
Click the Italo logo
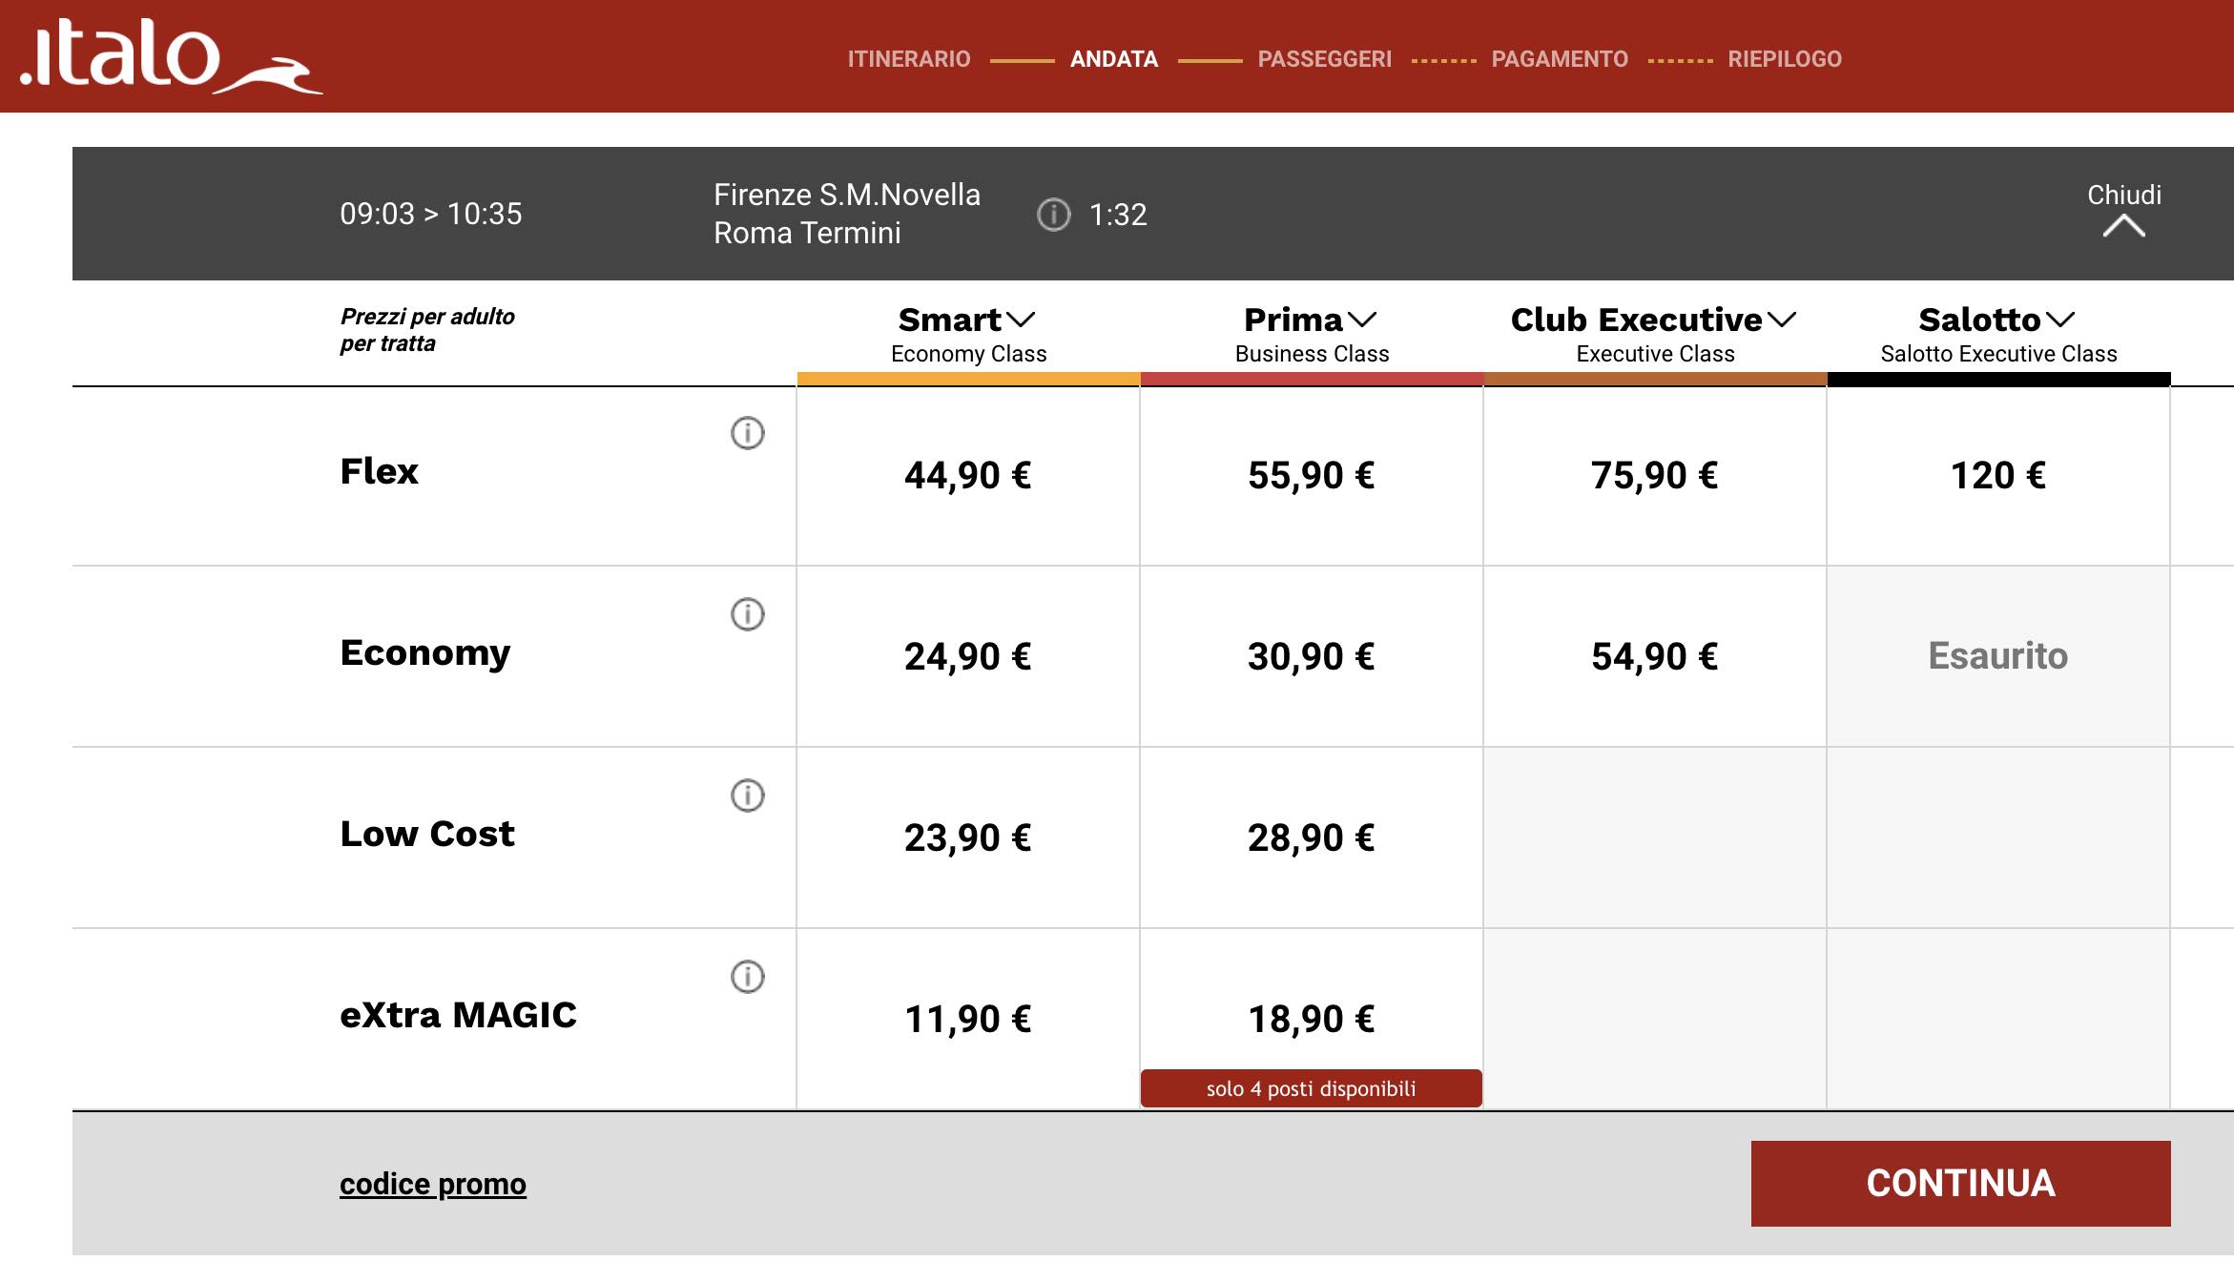(170, 59)
